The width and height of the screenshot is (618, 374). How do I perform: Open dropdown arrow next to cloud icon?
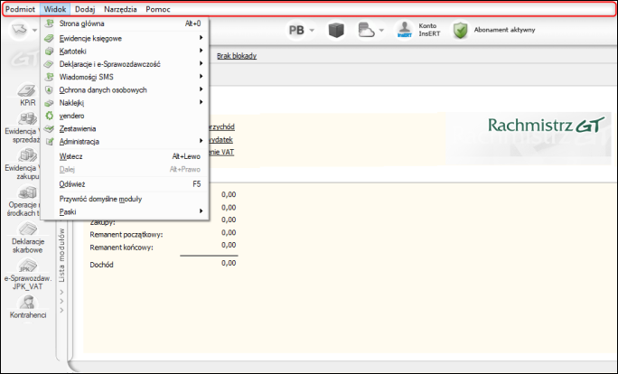tap(381, 31)
